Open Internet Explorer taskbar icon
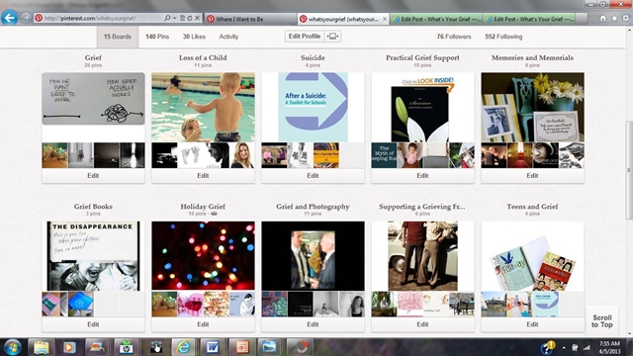This screenshot has width=633, height=356. pyautogui.click(x=183, y=347)
